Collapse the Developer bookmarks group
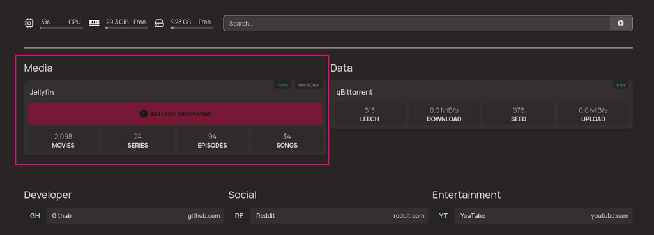The height and width of the screenshot is (235, 654). click(x=48, y=195)
